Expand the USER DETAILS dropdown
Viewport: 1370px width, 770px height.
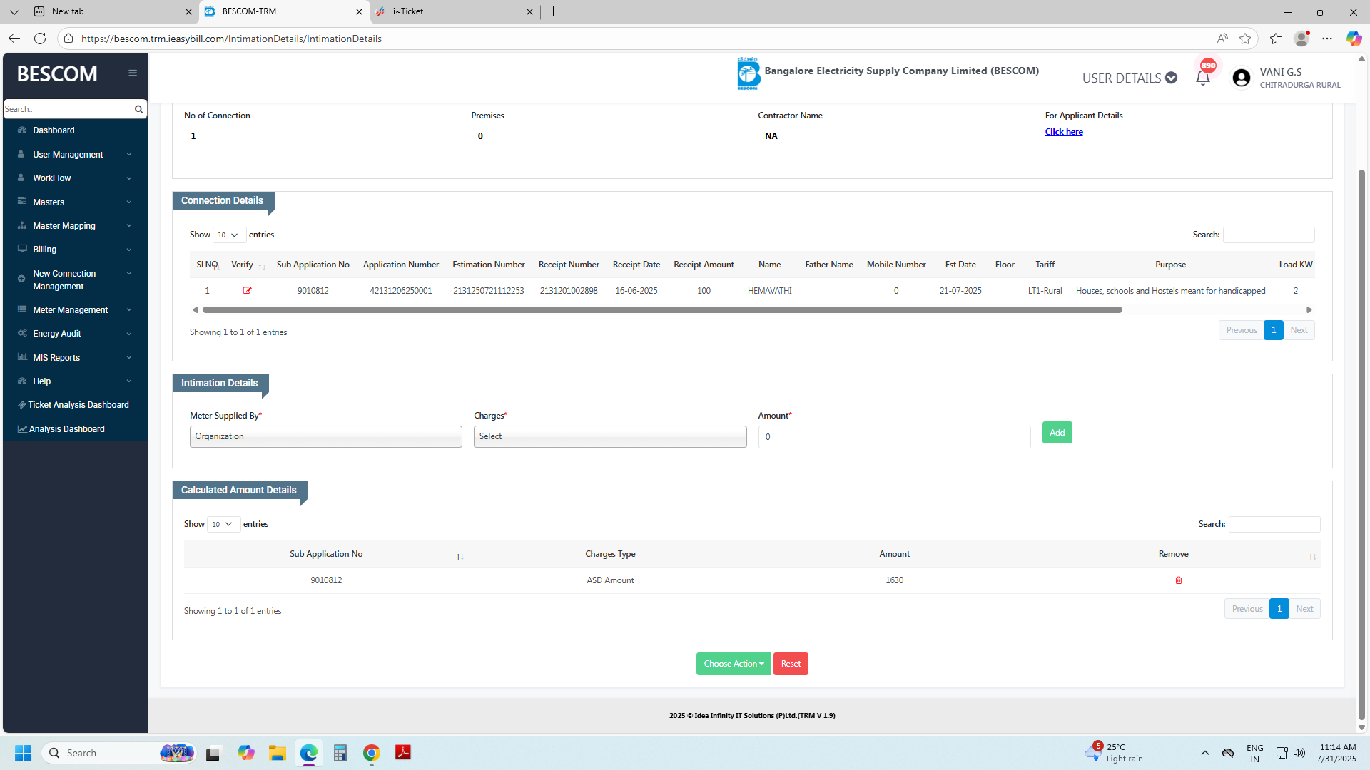tap(1129, 78)
